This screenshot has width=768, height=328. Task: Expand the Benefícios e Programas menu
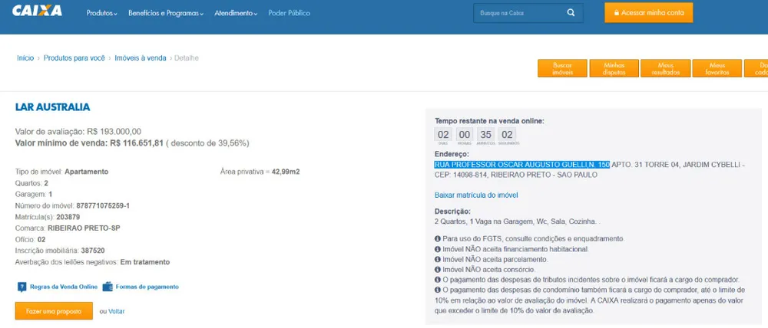(166, 13)
